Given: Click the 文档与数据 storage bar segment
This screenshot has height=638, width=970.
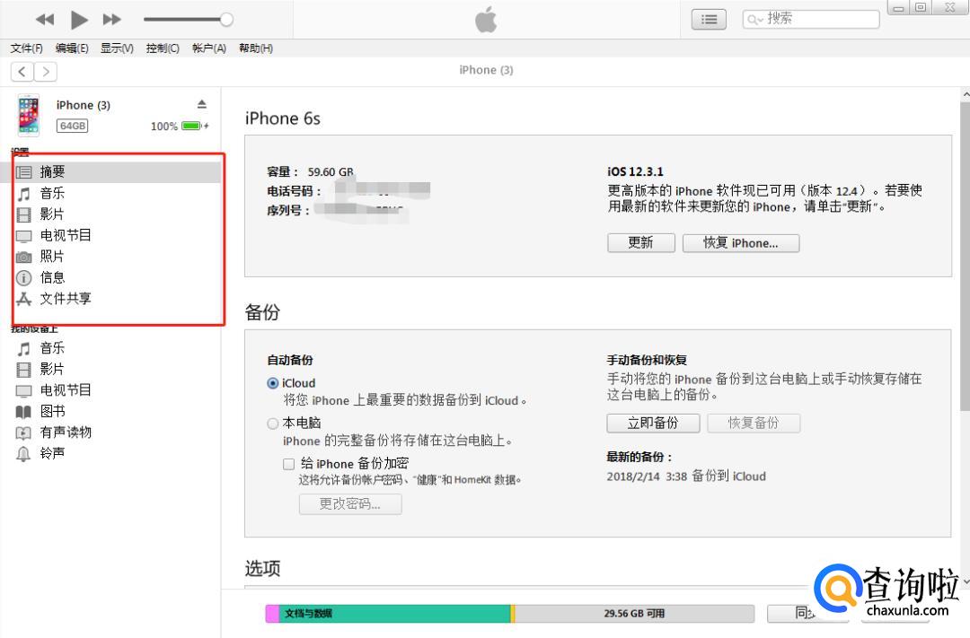Looking at the screenshot, I should click(394, 613).
